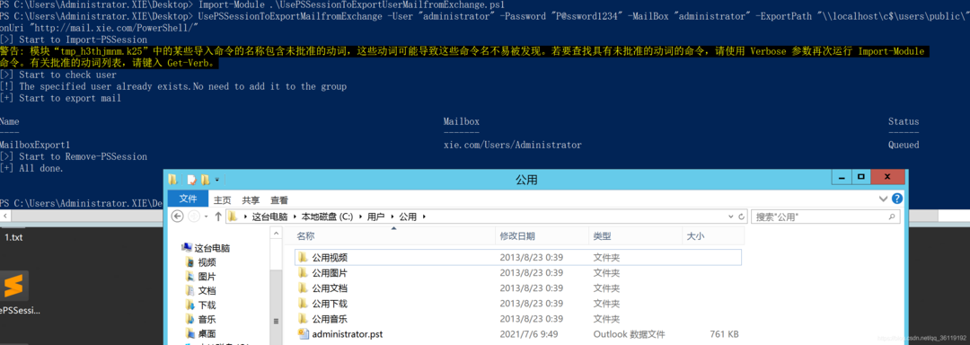Image resolution: width=970 pixels, height=345 pixels.
Task: Open the Customize Quick Access Toolbar dropdown
Action: (x=217, y=180)
